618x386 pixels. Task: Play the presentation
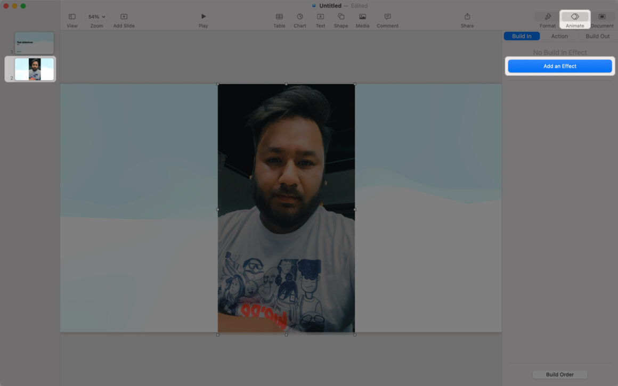point(203,20)
